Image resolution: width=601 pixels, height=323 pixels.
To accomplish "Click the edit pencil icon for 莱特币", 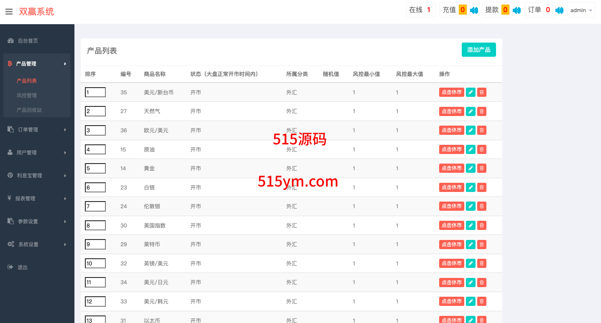I will click(x=471, y=245).
